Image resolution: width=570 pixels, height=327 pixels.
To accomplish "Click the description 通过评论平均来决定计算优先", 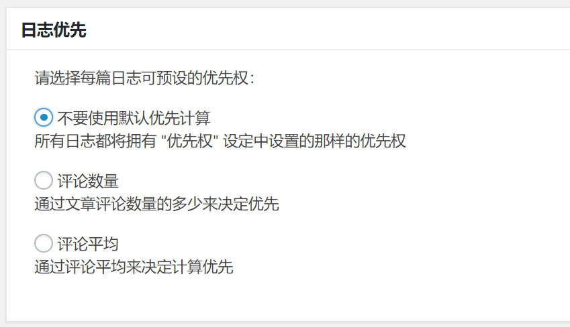I will (x=134, y=267).
